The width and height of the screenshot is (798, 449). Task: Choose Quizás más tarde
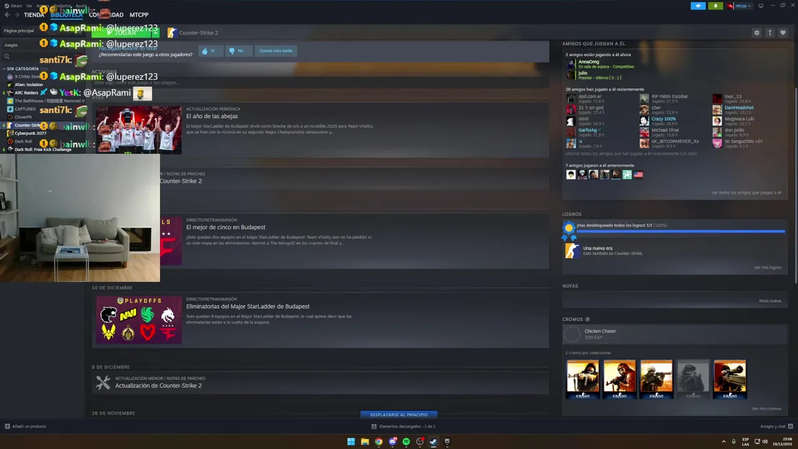pos(276,51)
